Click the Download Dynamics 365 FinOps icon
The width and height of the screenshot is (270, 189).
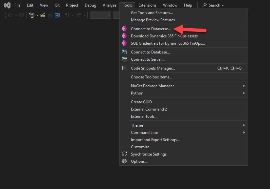(124, 36)
